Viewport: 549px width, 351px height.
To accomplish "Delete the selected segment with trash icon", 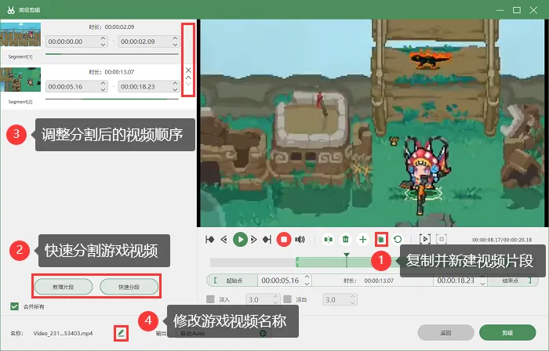I will (346, 240).
